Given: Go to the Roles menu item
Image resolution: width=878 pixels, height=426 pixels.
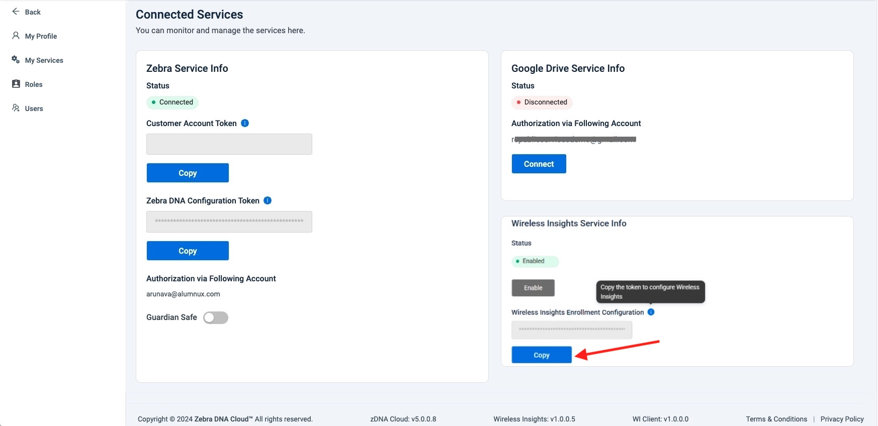Looking at the screenshot, I should coord(34,84).
